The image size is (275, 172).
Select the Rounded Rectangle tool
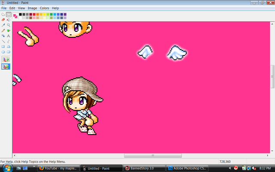9,52
